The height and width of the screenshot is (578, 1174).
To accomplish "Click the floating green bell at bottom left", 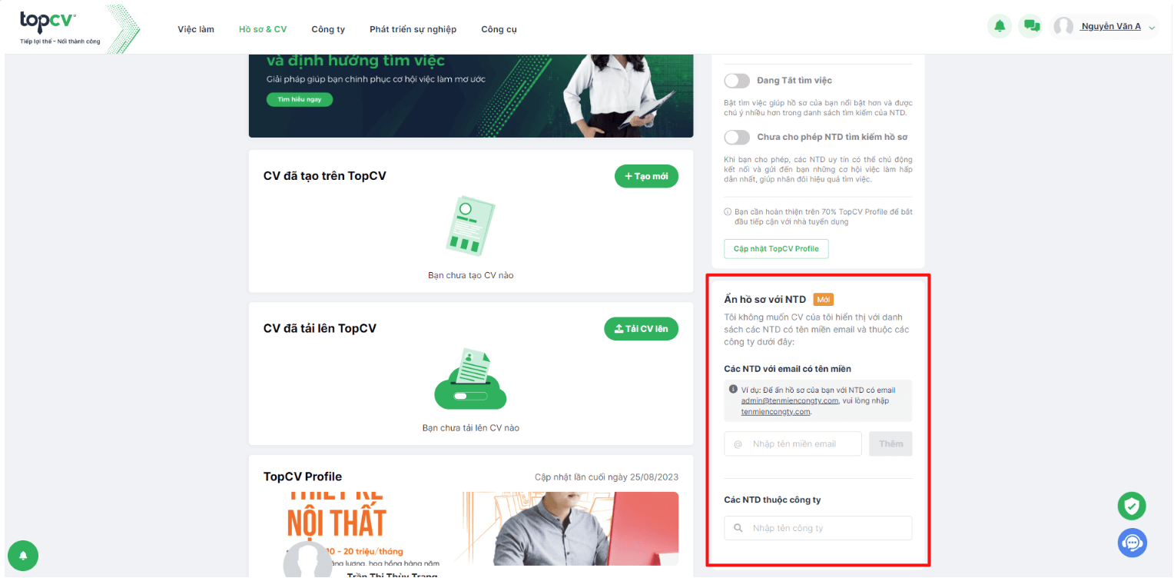I will click(x=23, y=555).
